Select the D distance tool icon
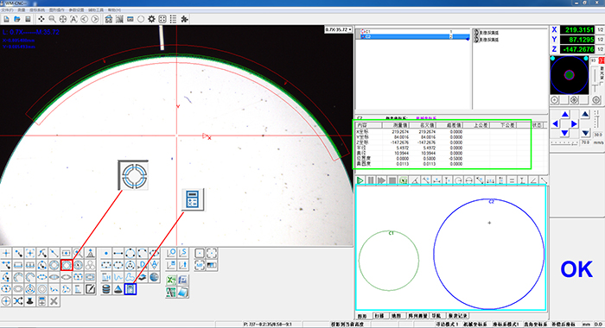Viewport: 605px width, 328px height. 143,265
